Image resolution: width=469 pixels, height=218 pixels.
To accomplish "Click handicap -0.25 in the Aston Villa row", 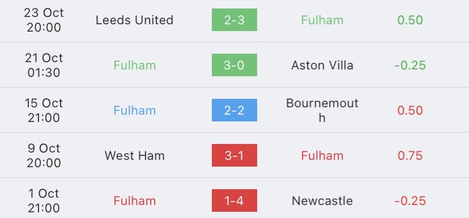I will pyautogui.click(x=410, y=65).
